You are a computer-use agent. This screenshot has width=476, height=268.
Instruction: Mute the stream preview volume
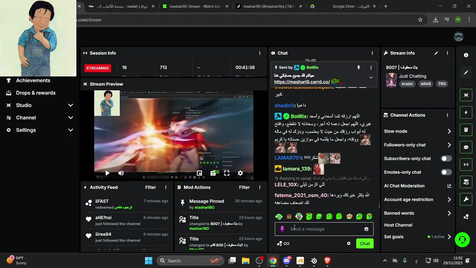coord(121,173)
